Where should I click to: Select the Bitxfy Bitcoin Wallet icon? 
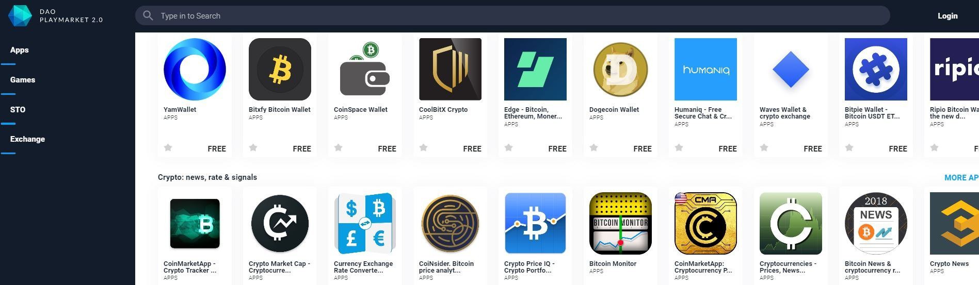pyautogui.click(x=280, y=69)
